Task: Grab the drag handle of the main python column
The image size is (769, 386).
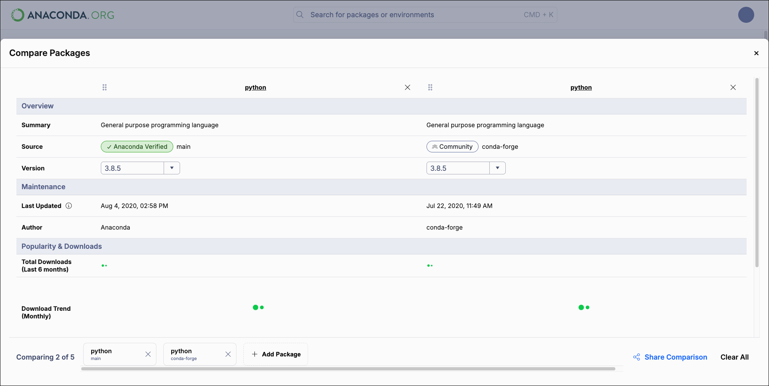Action: click(x=104, y=88)
